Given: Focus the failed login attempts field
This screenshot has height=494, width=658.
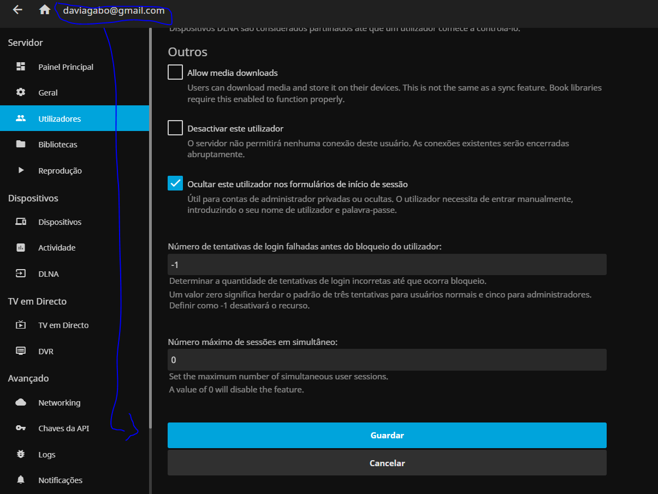Looking at the screenshot, I should point(387,265).
